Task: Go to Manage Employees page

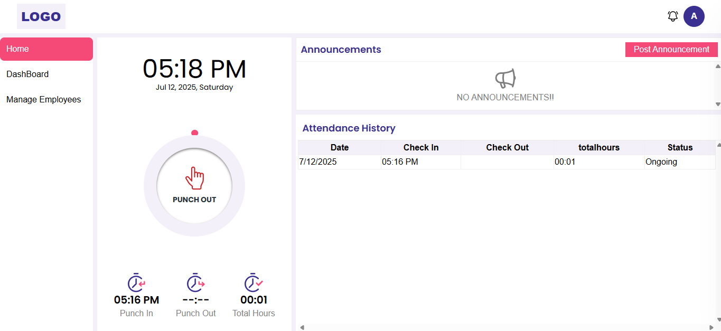Action: coord(44,100)
